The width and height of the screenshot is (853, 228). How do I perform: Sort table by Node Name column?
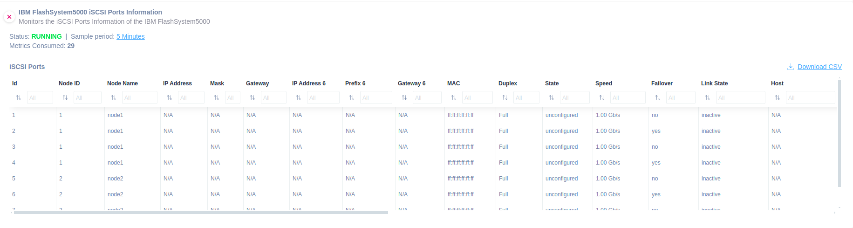[114, 97]
